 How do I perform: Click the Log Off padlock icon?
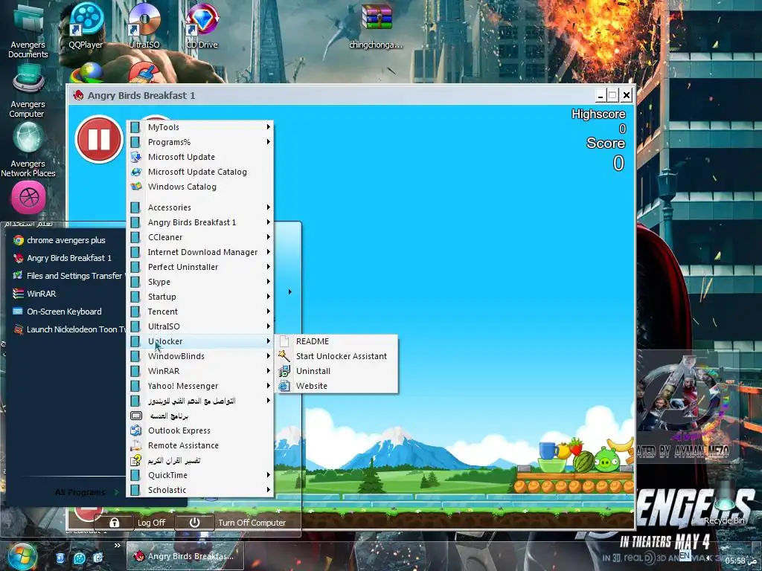(114, 523)
